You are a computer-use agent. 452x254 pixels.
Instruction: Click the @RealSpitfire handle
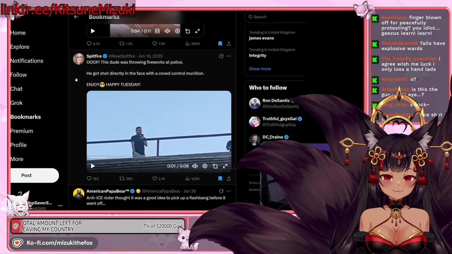pyautogui.click(x=122, y=56)
